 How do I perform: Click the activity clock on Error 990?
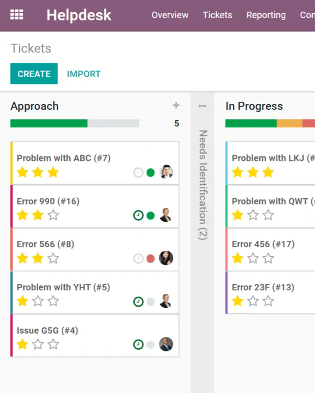pyautogui.click(x=138, y=215)
